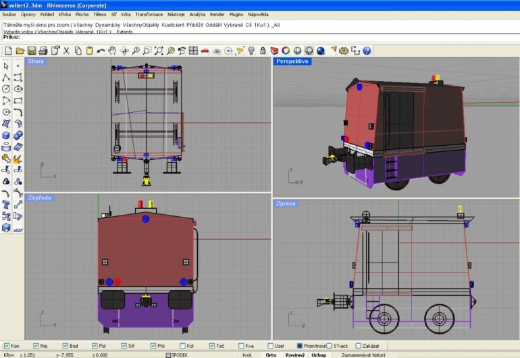Click the Zepředu viewport title
The image size is (520, 358).
(39, 198)
